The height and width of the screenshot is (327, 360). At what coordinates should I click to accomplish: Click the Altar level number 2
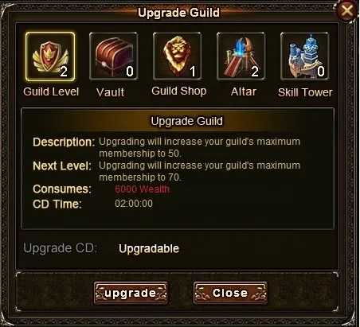coord(255,72)
